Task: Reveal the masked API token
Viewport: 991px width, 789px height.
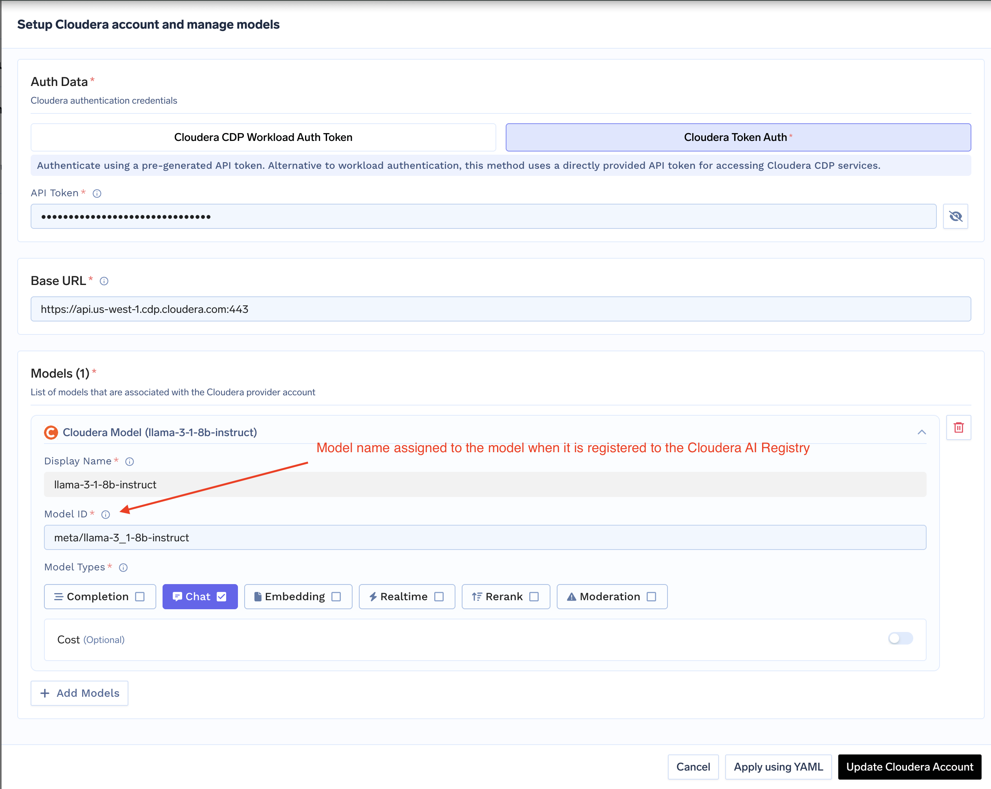Action: (x=956, y=216)
